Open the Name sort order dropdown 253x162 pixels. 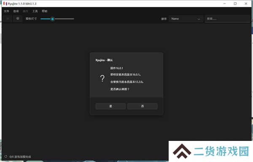(x=186, y=19)
